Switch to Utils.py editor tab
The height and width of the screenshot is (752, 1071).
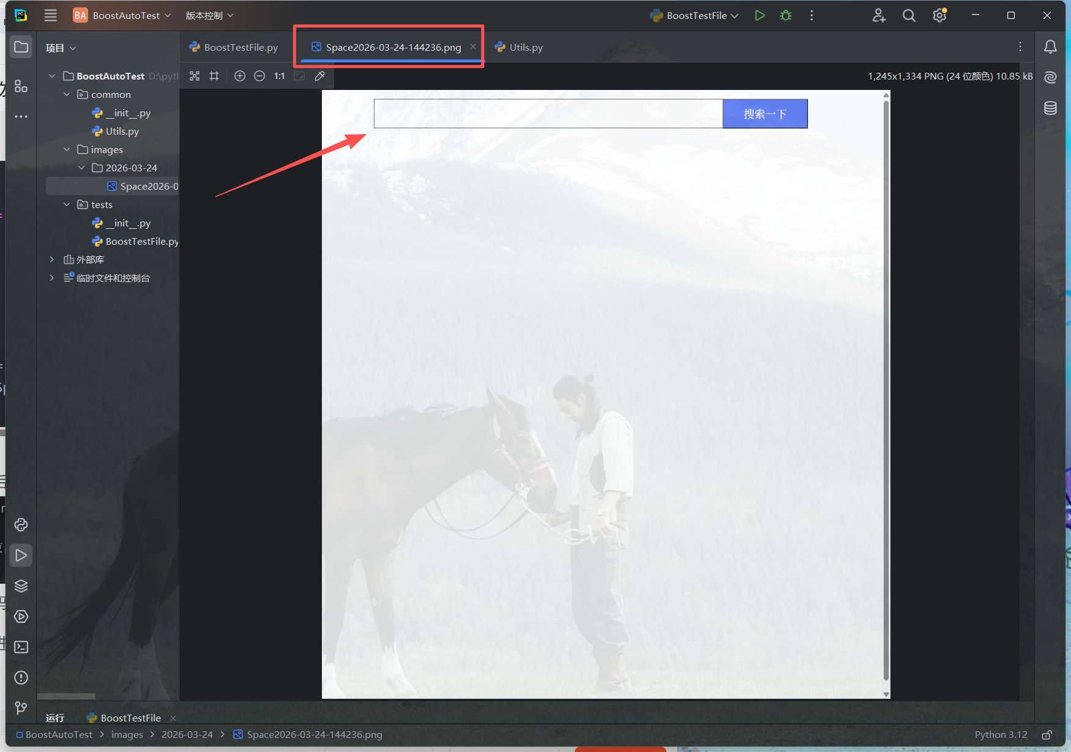click(x=519, y=47)
